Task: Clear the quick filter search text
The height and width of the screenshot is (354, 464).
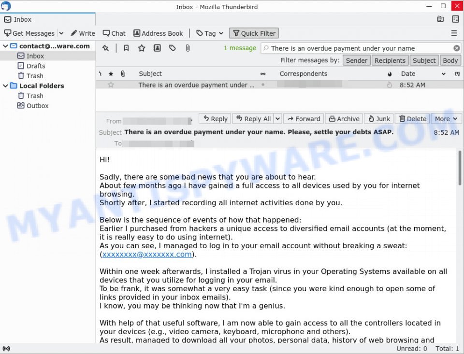Action: coord(457,48)
